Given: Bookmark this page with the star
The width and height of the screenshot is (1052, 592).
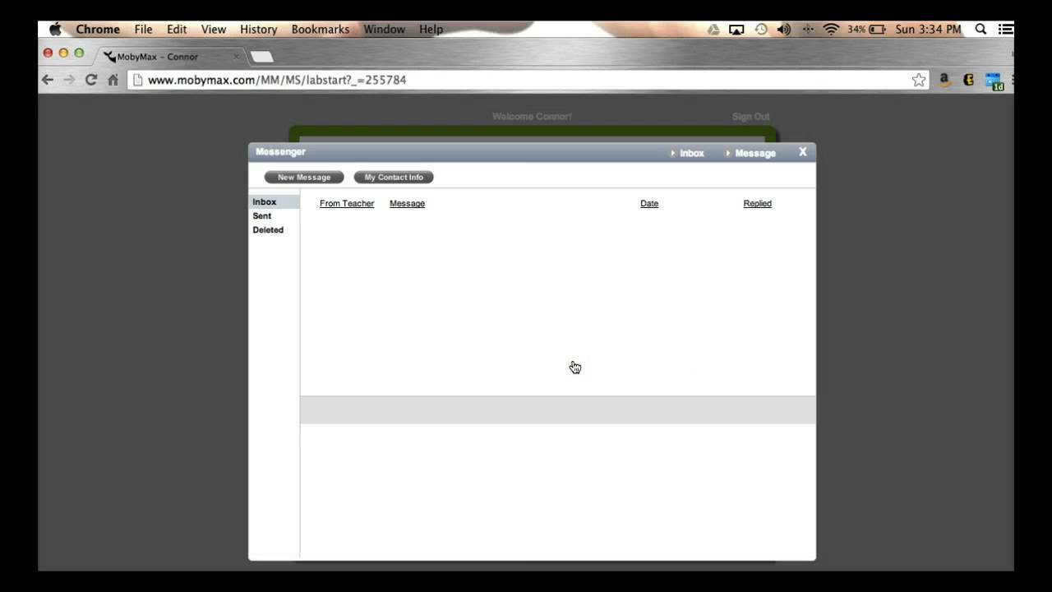Looking at the screenshot, I should tap(919, 80).
